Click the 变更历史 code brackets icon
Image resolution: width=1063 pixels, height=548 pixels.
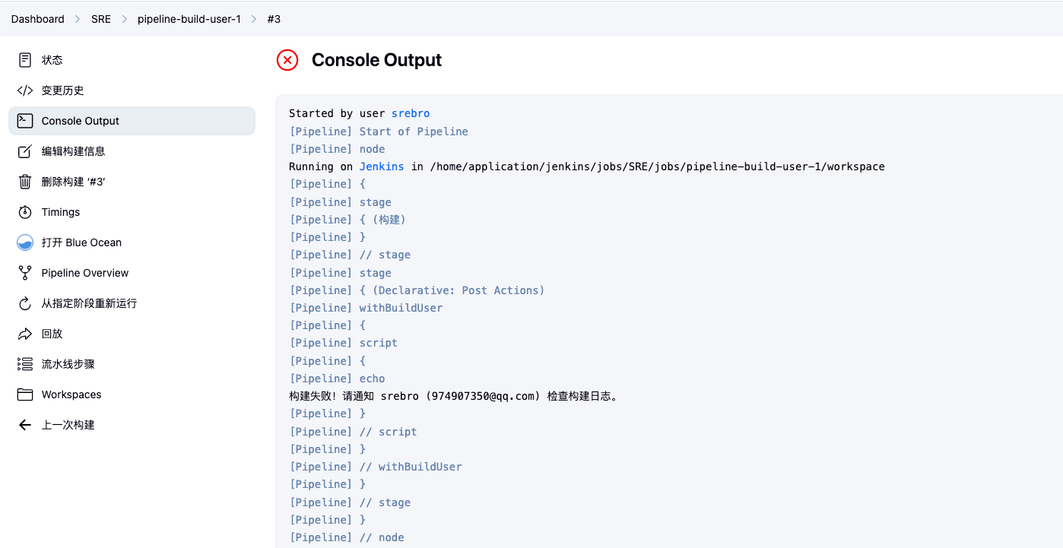pos(25,90)
